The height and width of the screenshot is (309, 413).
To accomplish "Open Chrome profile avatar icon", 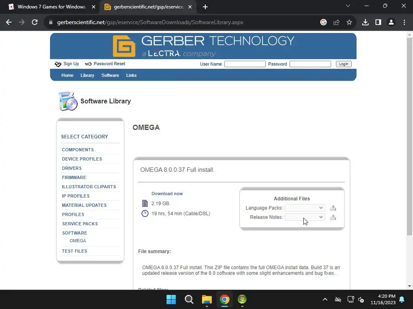I will (391, 23).
